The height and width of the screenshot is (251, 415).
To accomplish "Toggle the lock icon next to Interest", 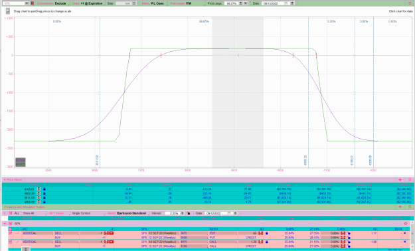I will tap(189, 213).
